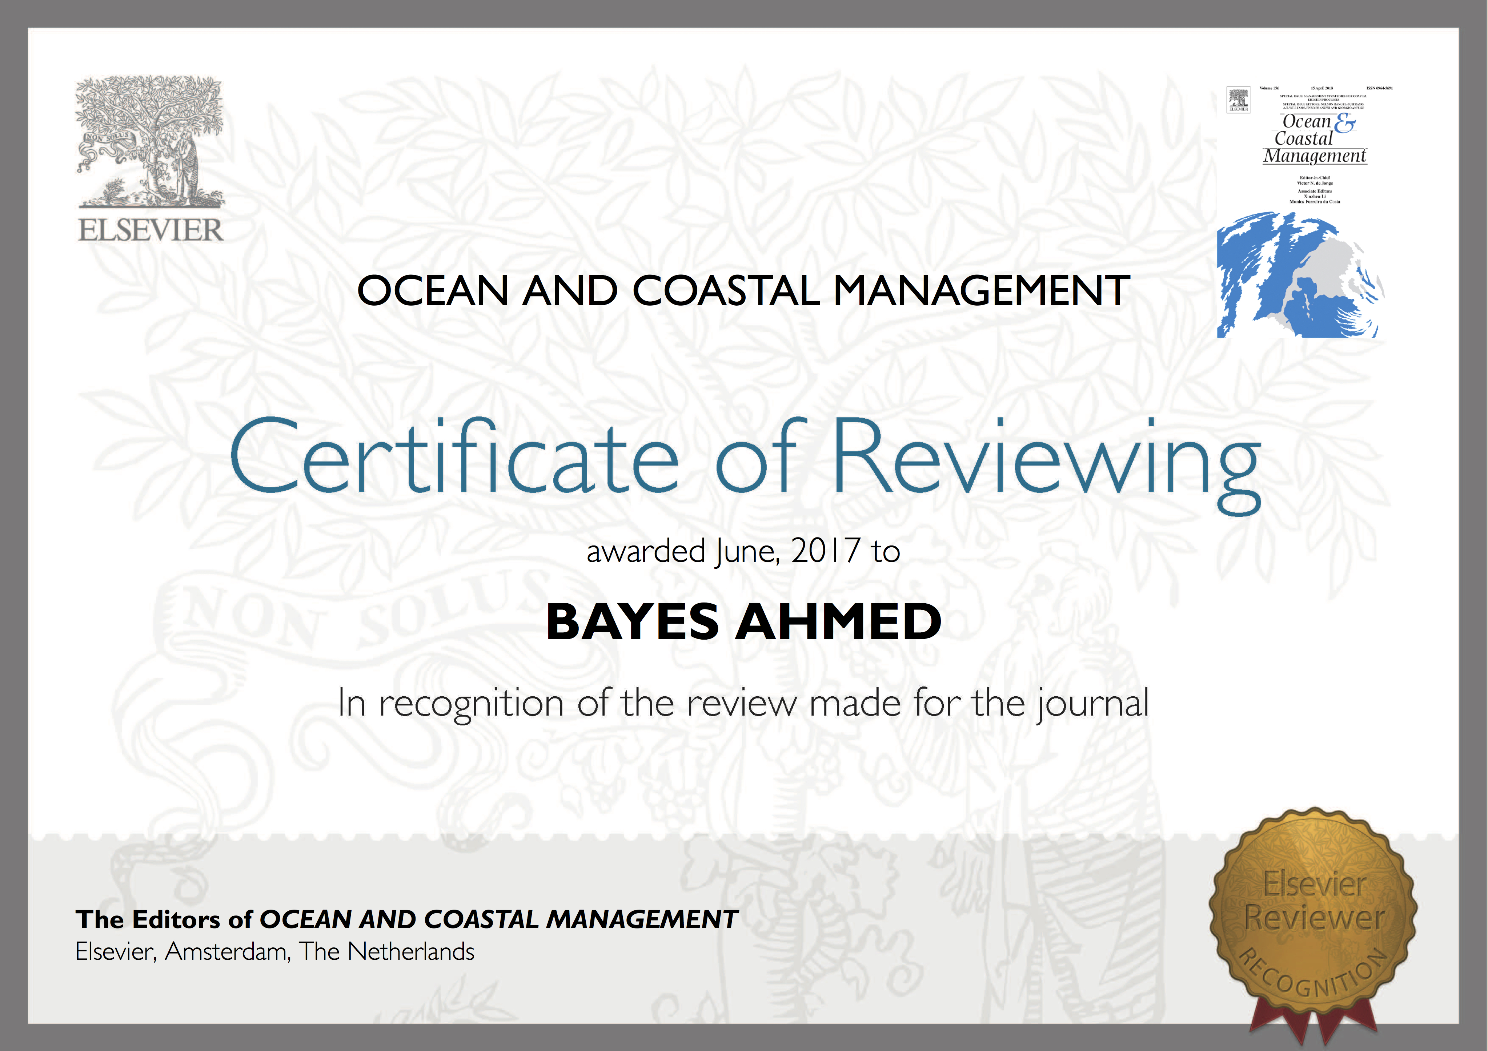Select the line In recognition of the review made for the journal
This screenshot has width=1488, height=1051.
743,704
